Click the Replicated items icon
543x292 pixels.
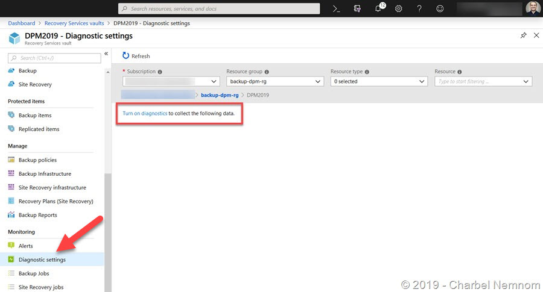coord(11,129)
